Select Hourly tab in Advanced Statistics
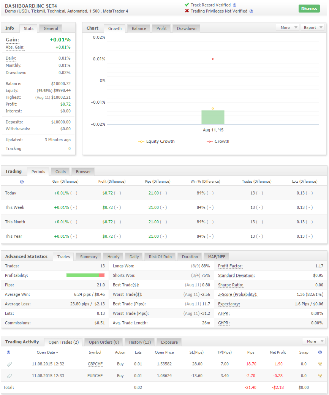The image size is (329, 395). (x=113, y=257)
